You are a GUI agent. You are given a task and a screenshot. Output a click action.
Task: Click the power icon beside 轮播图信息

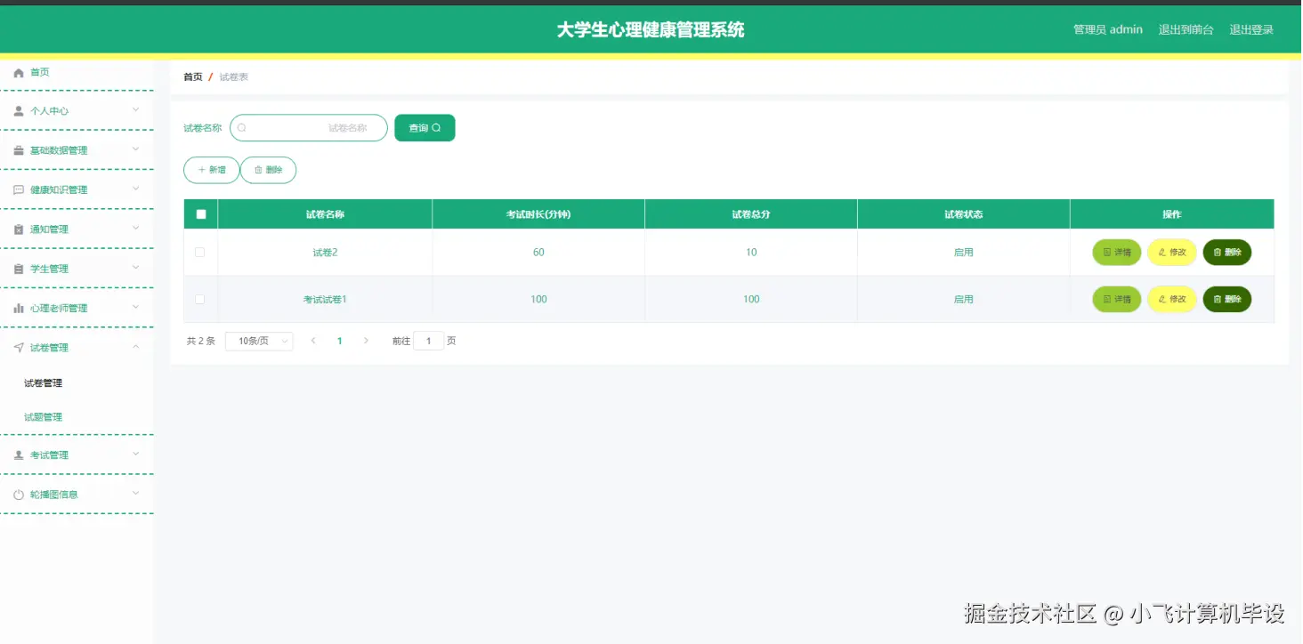(x=19, y=495)
